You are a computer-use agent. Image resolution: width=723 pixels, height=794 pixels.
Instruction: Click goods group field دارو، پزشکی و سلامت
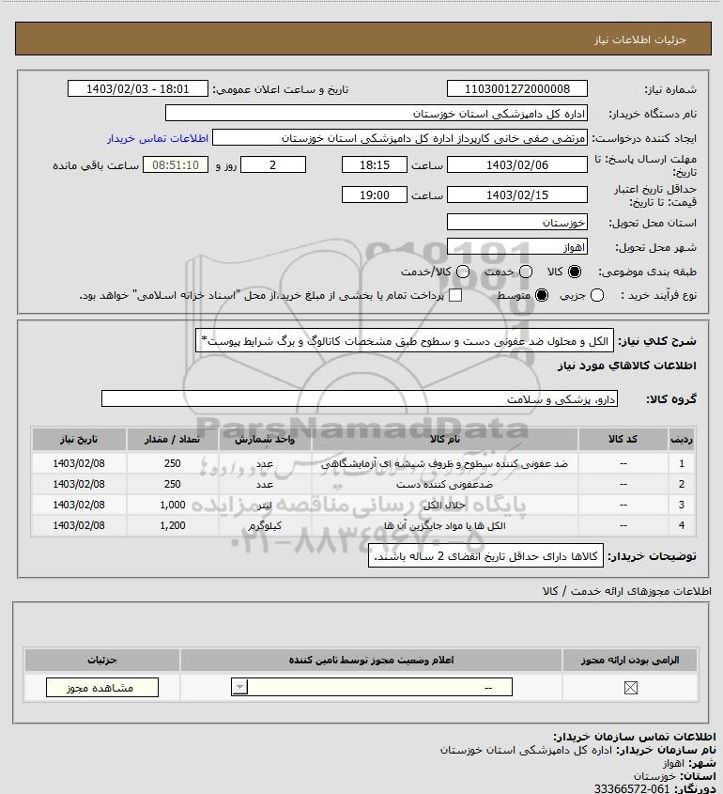coord(360,399)
